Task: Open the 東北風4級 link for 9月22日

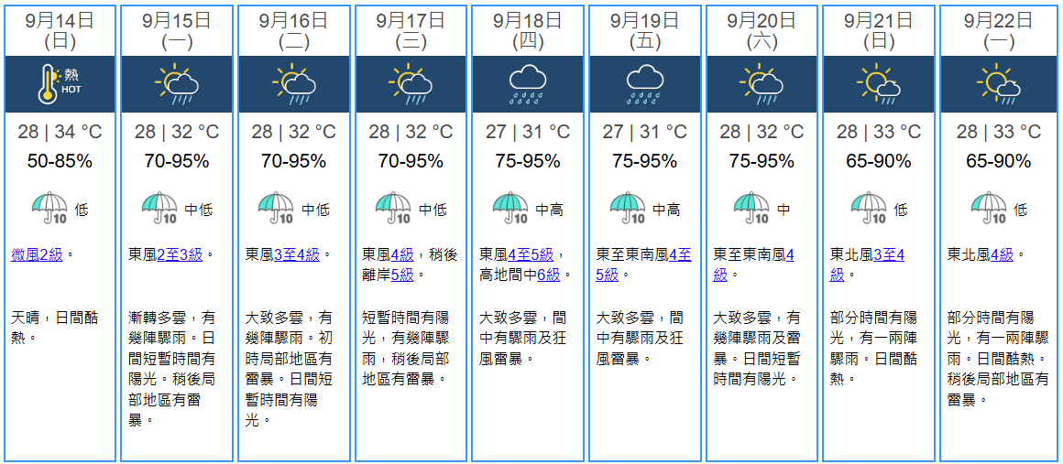Action: click(x=1003, y=254)
